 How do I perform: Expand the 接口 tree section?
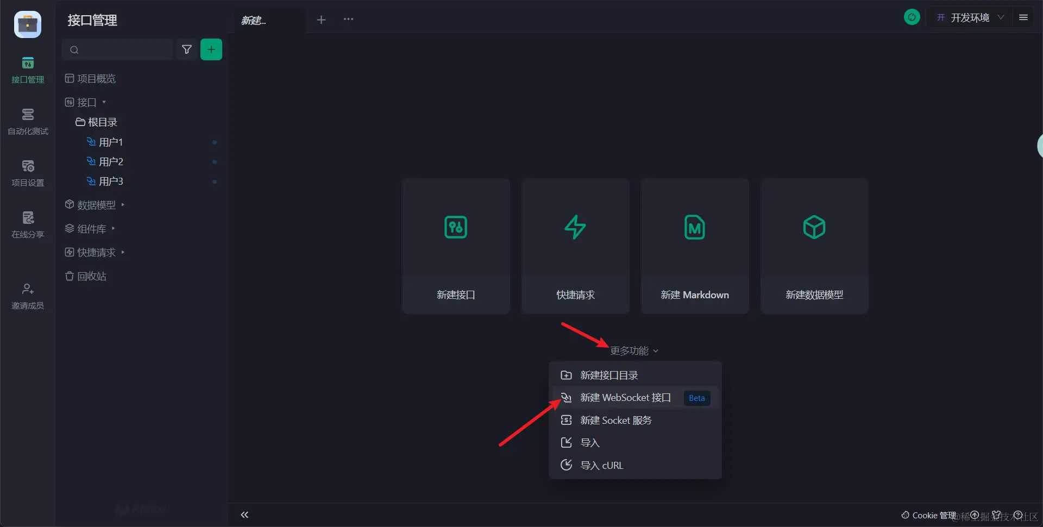85,102
